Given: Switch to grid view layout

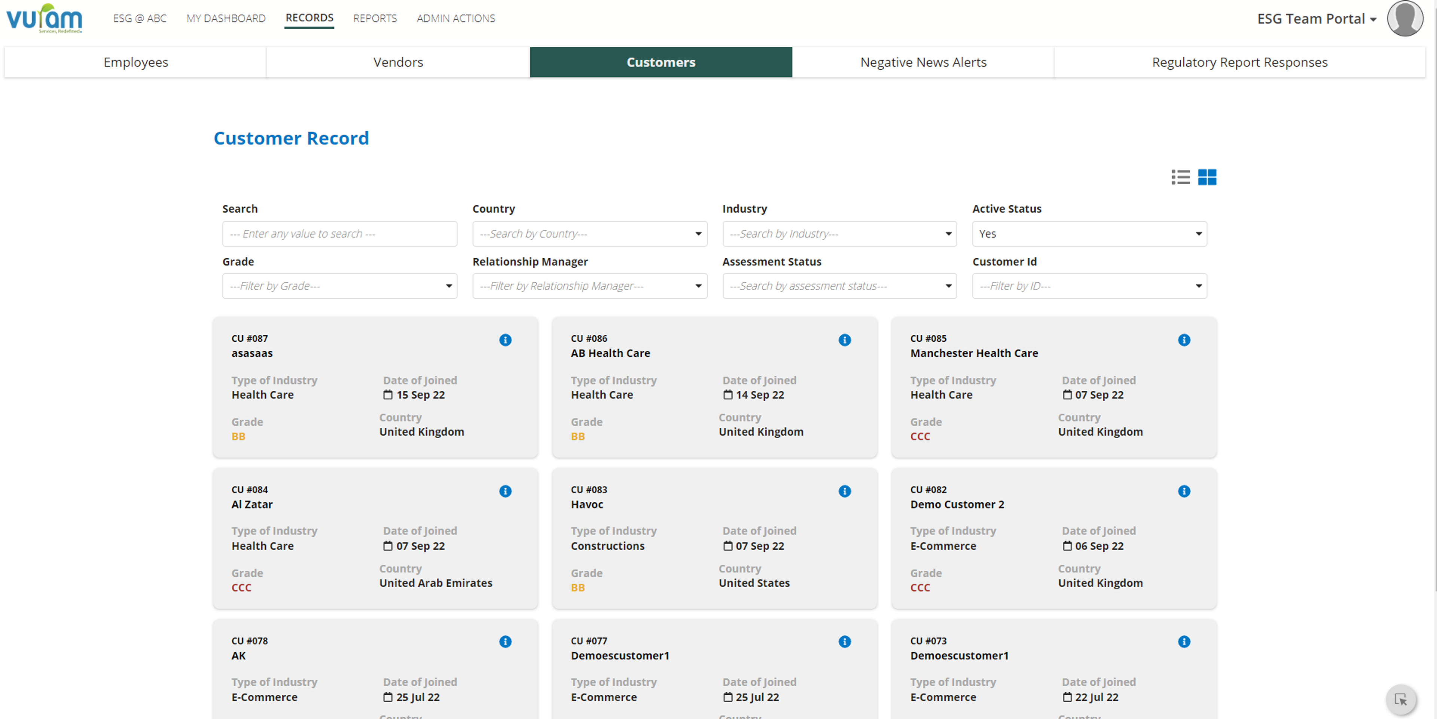Looking at the screenshot, I should pyautogui.click(x=1207, y=177).
